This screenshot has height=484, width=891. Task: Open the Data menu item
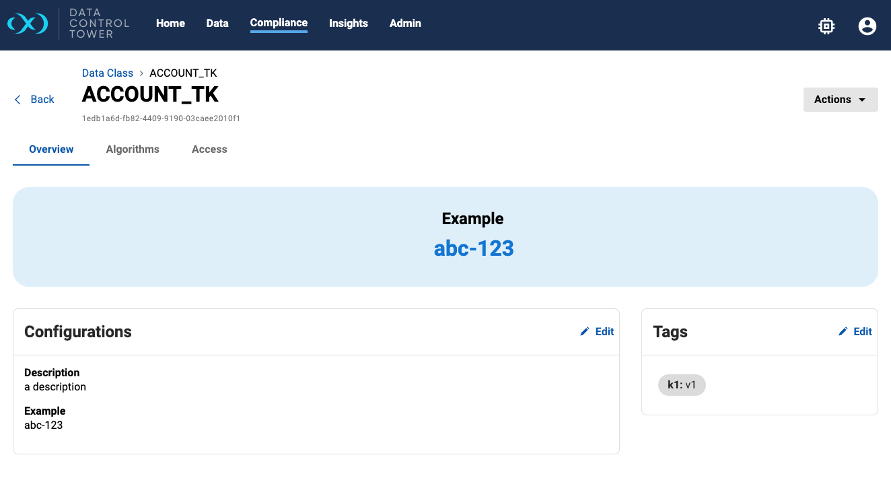coord(217,24)
